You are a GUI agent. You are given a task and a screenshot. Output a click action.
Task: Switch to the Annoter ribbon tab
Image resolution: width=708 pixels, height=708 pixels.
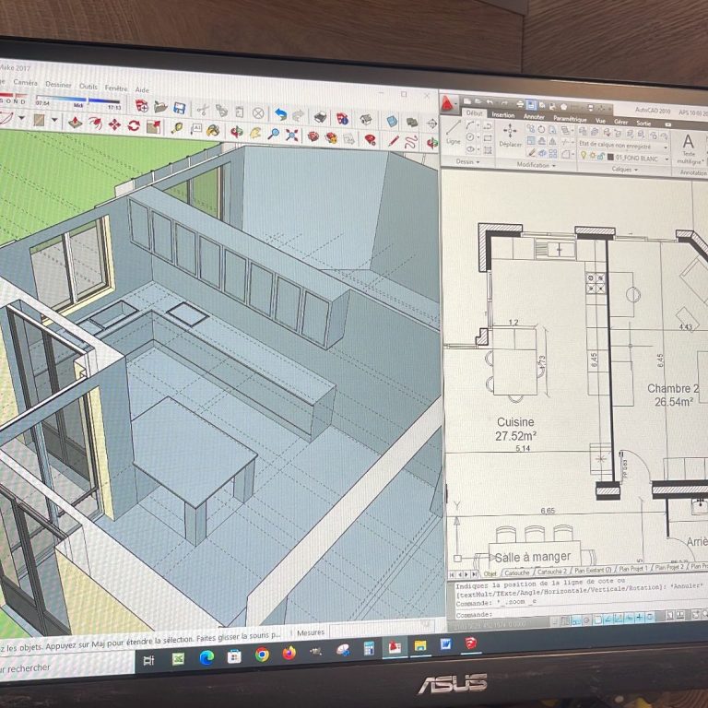[534, 117]
